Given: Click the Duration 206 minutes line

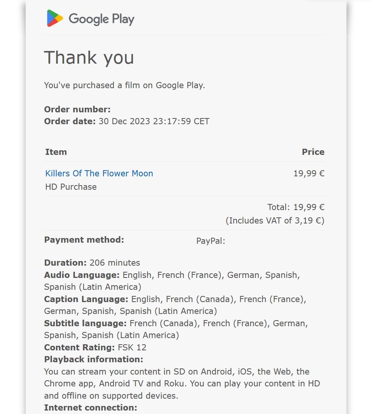Looking at the screenshot, I should tap(92, 263).
